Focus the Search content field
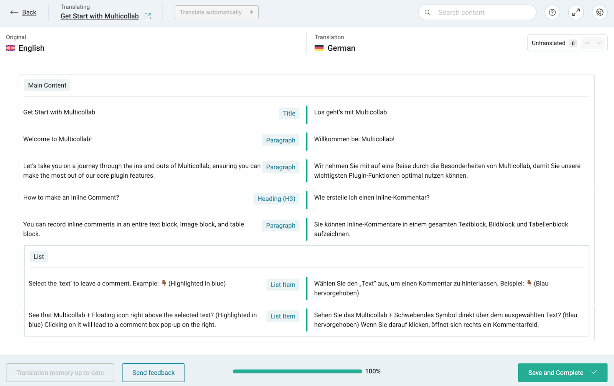 point(477,12)
